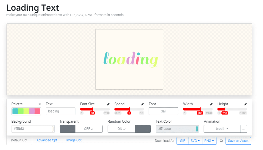The width and height of the screenshot is (263, 150).
Task: Switch to the Image Opt tab
Action: pyautogui.click(x=74, y=140)
